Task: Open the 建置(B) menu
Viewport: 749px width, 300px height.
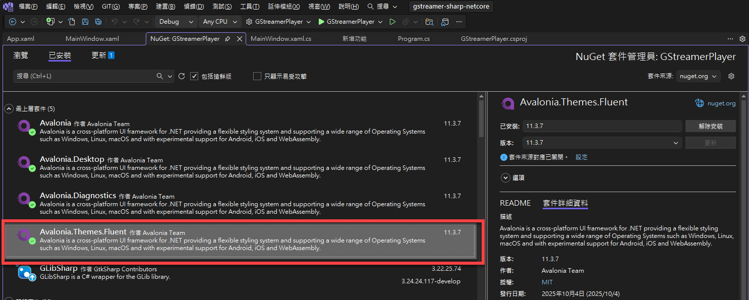Action: (165, 7)
